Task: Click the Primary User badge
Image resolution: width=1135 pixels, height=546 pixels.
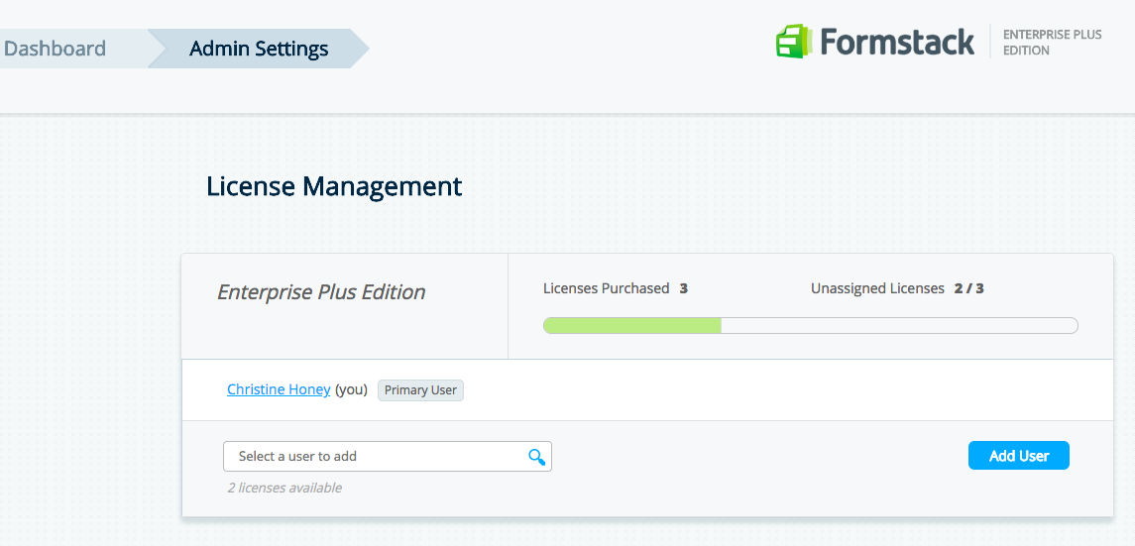Action: point(420,390)
